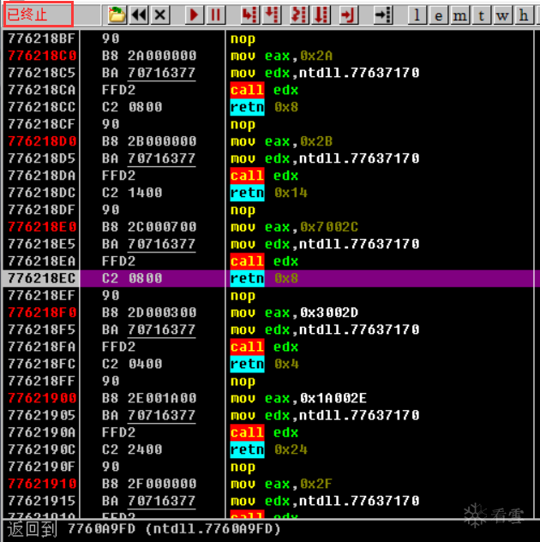This screenshot has width=540, height=542.
Task: Click mov edx,ntdll.77637170 at address 776218C5
Action: [x=325, y=73]
